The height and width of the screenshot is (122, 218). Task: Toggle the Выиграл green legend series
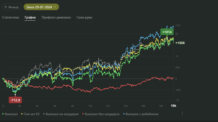[10, 114]
